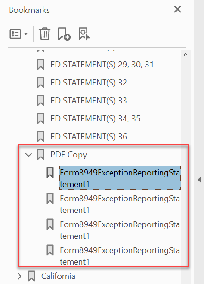This screenshot has height=284, width=204.
Task: Collapse the PDF Copy bookmark group
Action: click(29, 155)
